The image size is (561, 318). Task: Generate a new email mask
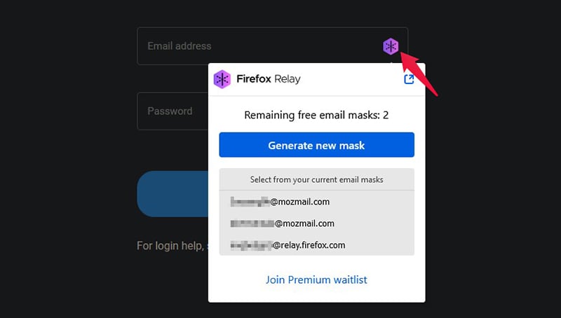tap(317, 145)
